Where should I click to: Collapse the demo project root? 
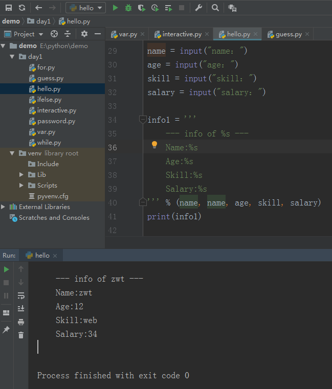(x=3, y=46)
